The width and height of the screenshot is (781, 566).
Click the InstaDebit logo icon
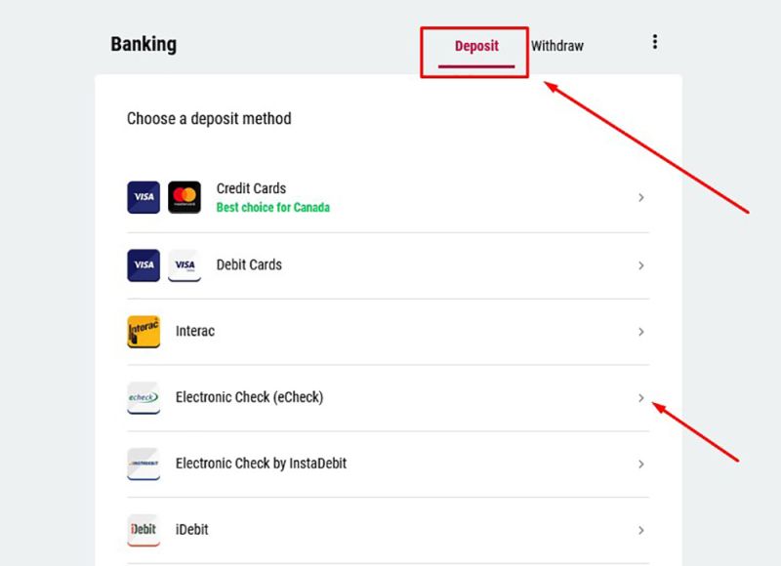click(144, 464)
